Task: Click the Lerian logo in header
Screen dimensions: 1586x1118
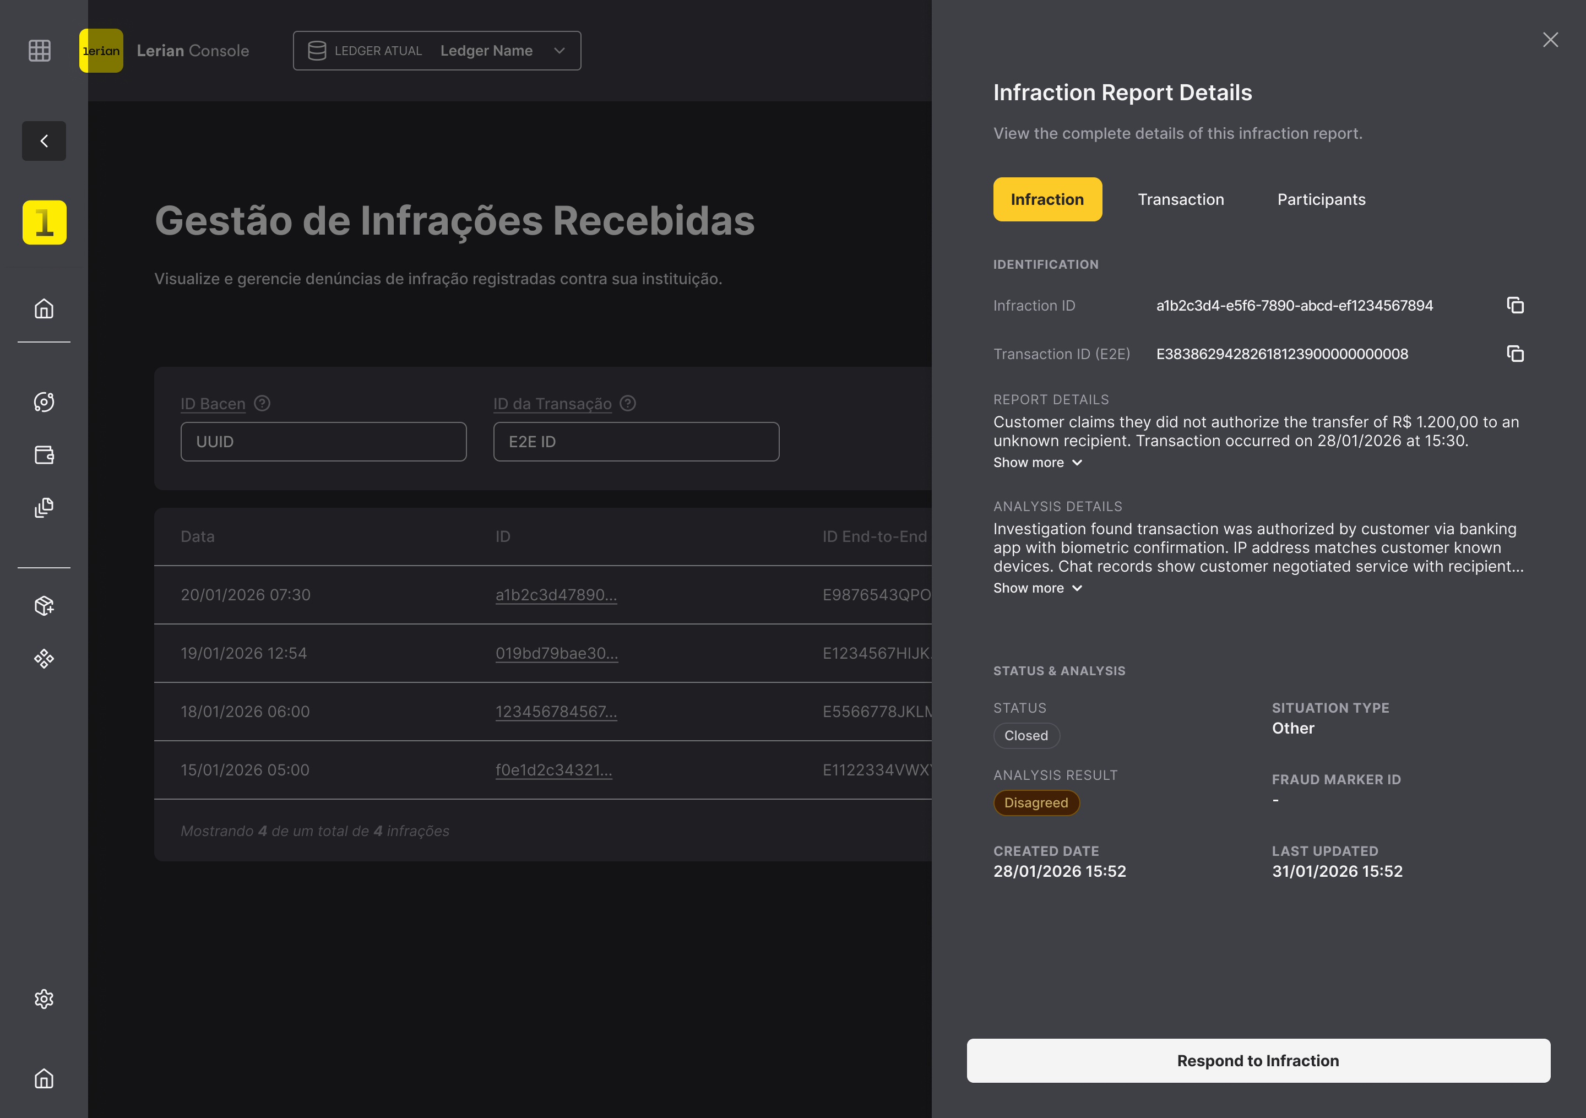Action: coord(101,51)
